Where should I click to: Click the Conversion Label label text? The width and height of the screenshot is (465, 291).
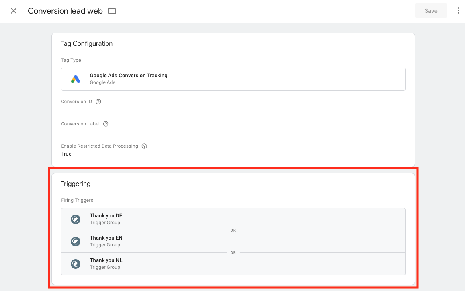click(80, 124)
